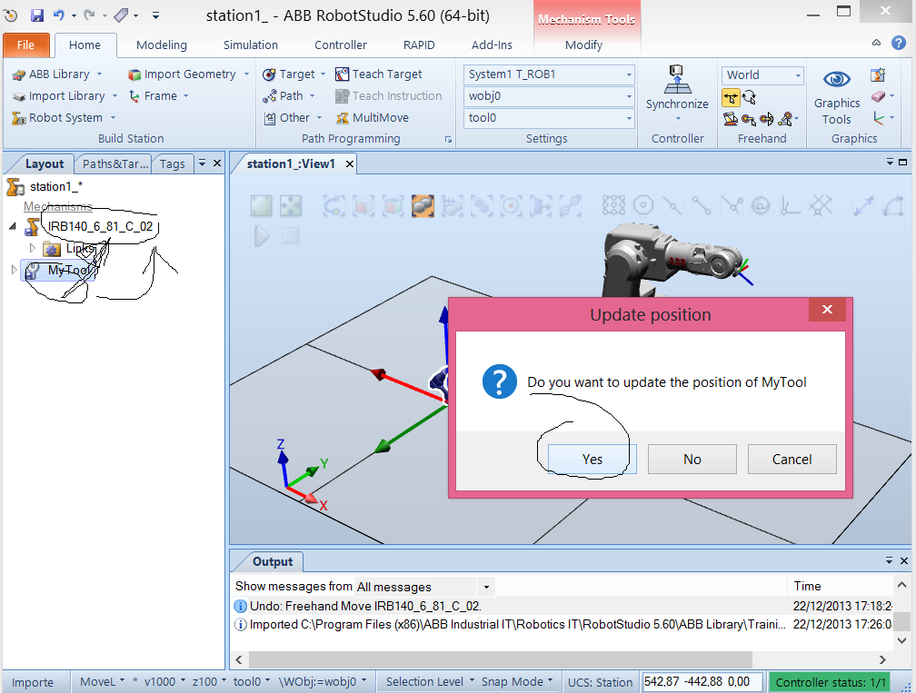Open the Snap Mode menu in status bar
Viewport: 916px width, 693px height.
click(x=517, y=681)
